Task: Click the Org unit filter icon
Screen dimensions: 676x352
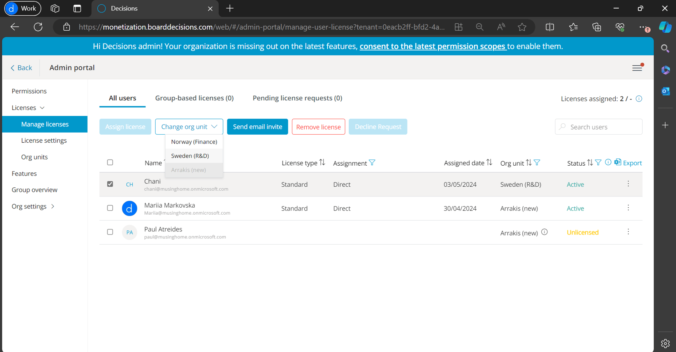Action: [x=537, y=163]
